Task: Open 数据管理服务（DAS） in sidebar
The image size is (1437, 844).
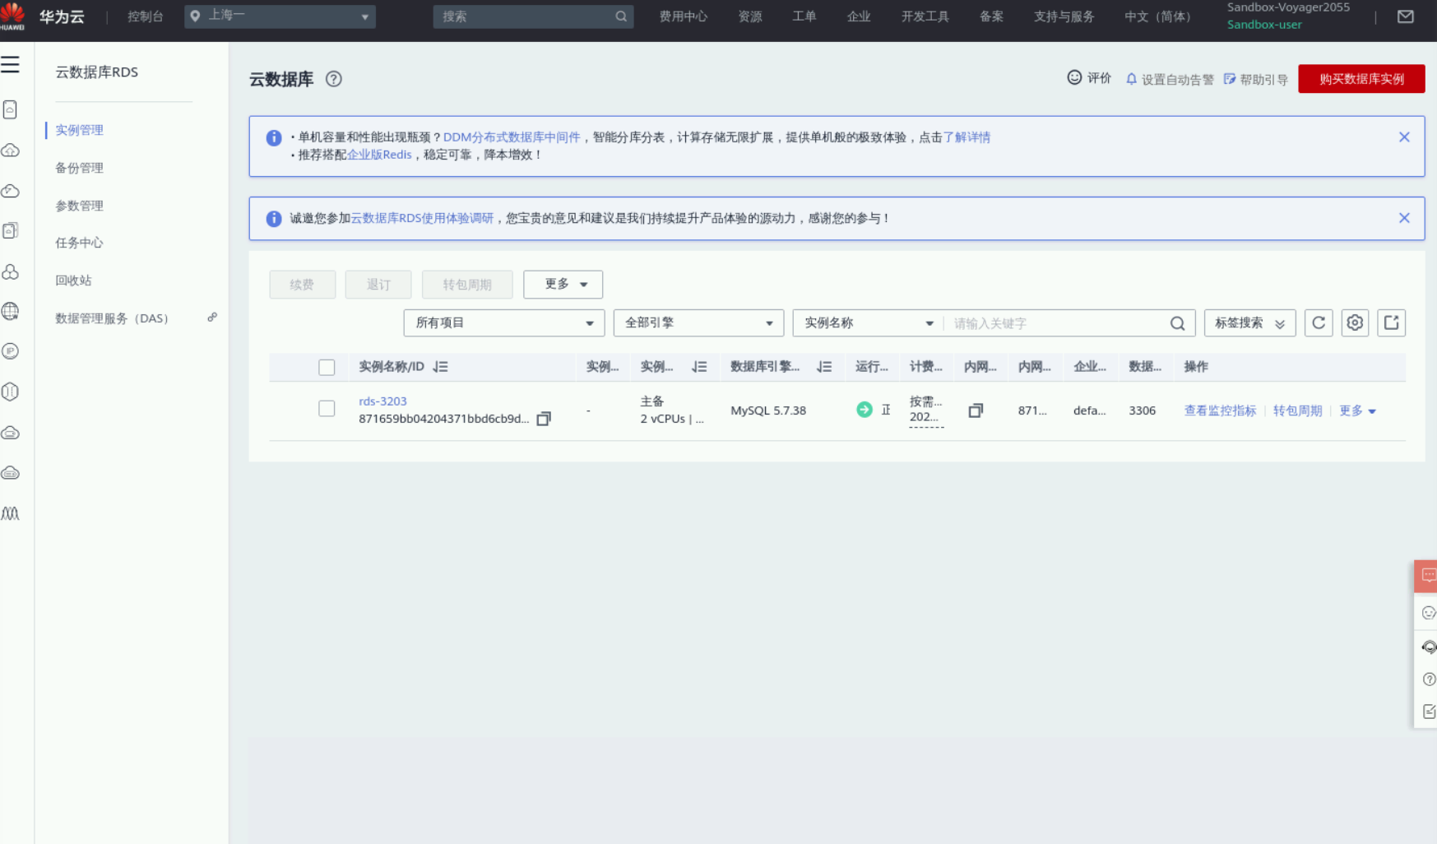Action: point(112,318)
